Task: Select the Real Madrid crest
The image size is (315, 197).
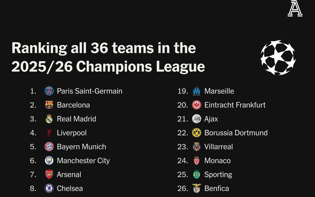Action: click(49, 119)
